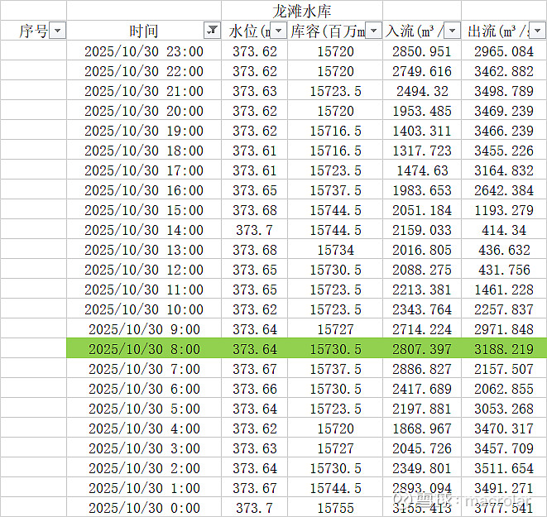Image resolution: width=547 pixels, height=517 pixels.
Task: Select inflow value 1953.485
Action: 422,111
